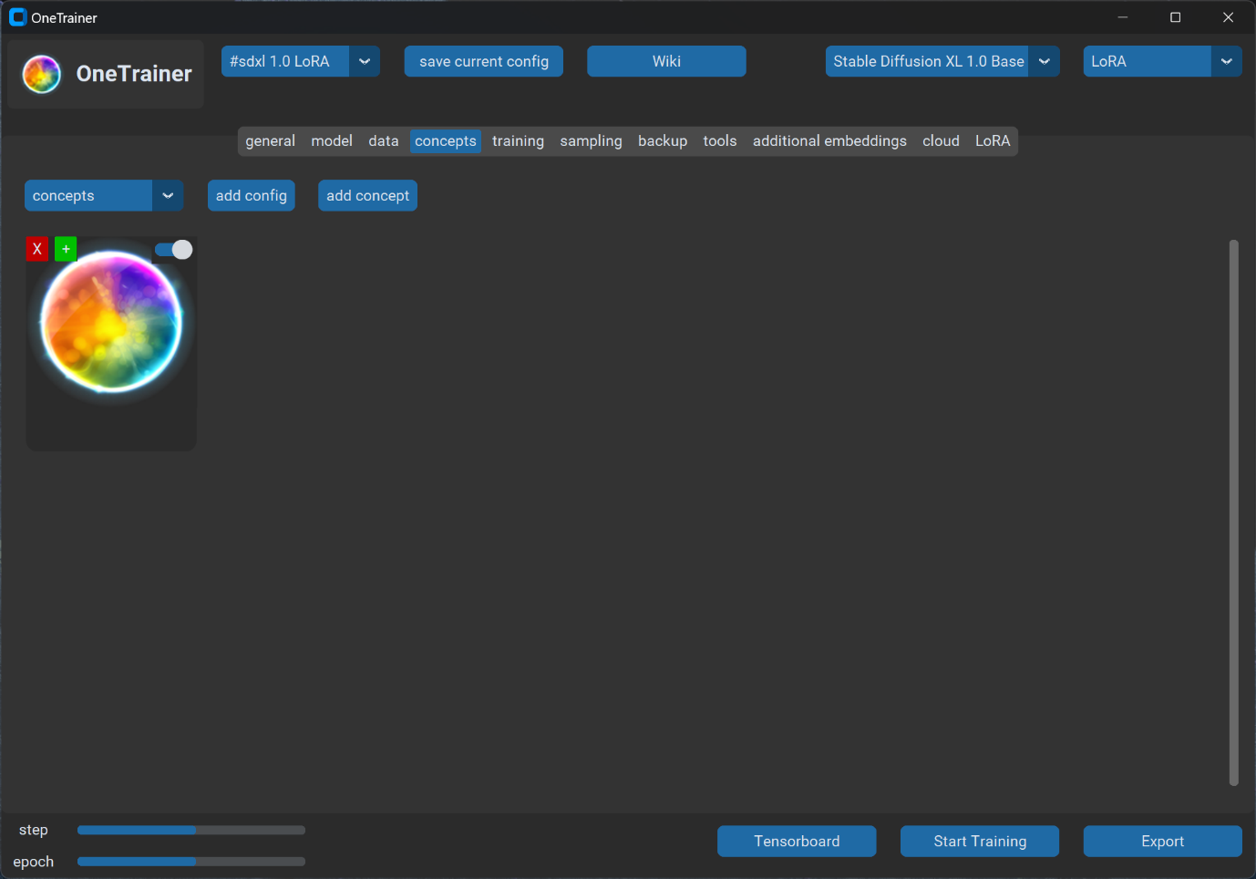Click the red X delete concept icon
Screen dimensions: 1256x879
[x=37, y=249]
